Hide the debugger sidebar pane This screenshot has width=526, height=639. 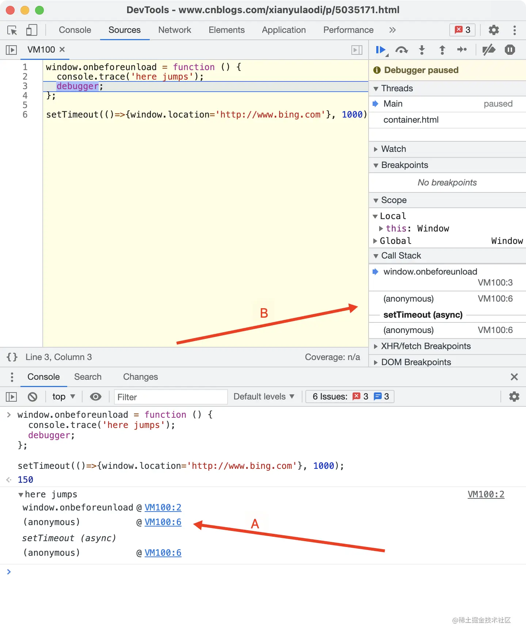pos(357,50)
